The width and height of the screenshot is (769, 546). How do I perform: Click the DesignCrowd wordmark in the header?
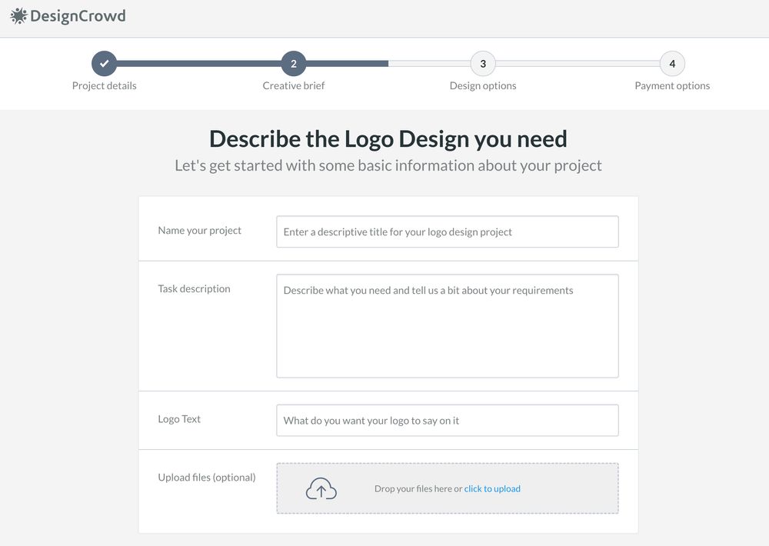click(78, 16)
